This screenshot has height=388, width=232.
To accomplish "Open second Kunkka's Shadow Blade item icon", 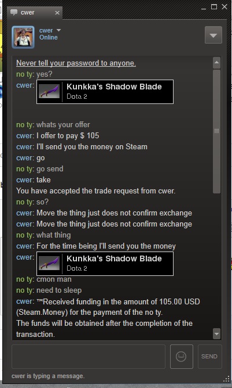I will [49, 263].
